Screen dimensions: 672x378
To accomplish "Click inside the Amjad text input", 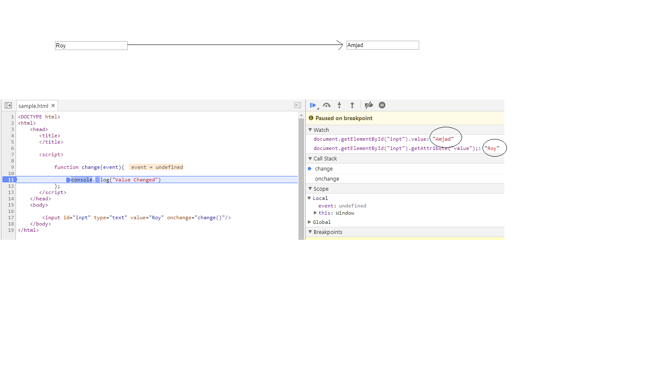I will point(382,45).
